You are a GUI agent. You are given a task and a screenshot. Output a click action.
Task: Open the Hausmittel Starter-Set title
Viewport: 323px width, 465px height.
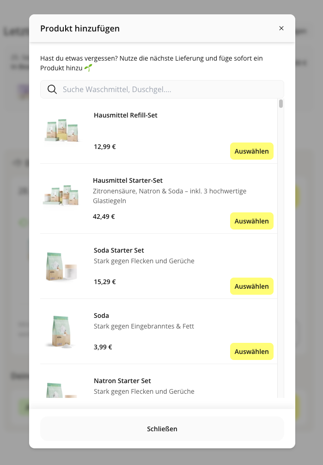point(128,180)
